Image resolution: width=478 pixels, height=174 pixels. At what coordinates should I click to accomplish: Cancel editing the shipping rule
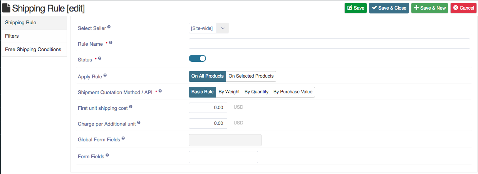(x=463, y=8)
